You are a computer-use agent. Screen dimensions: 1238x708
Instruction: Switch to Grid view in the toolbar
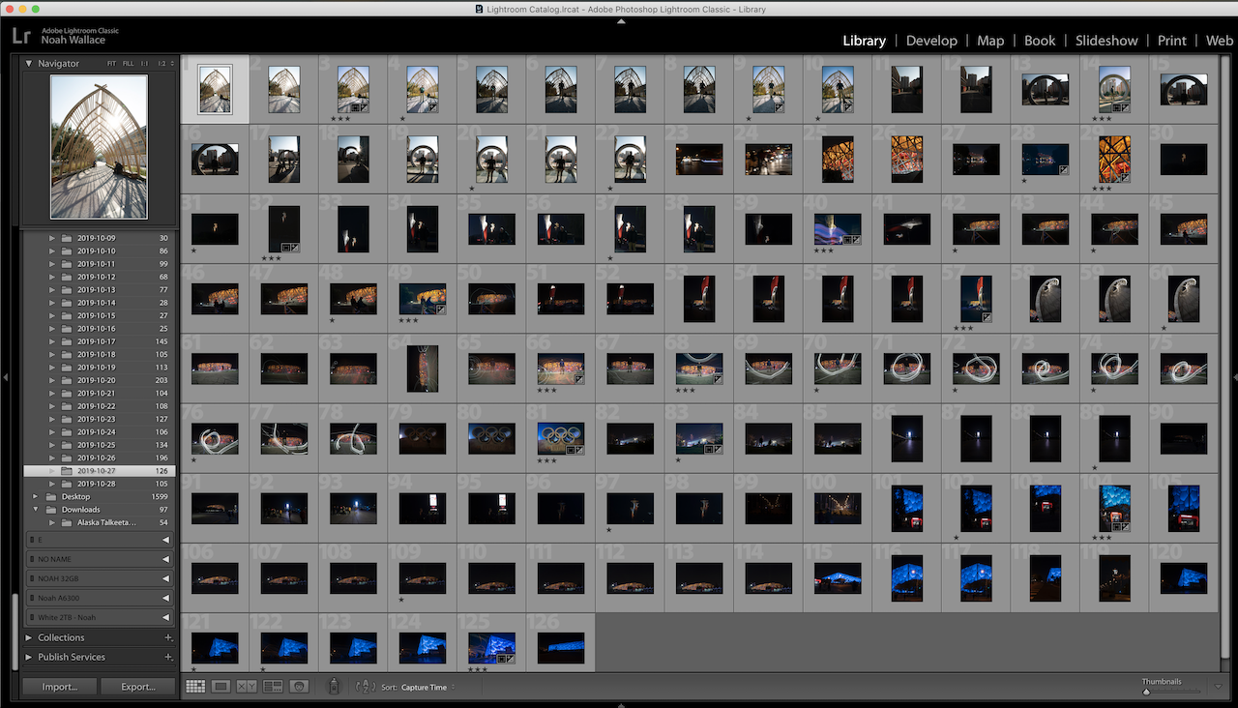[195, 687]
